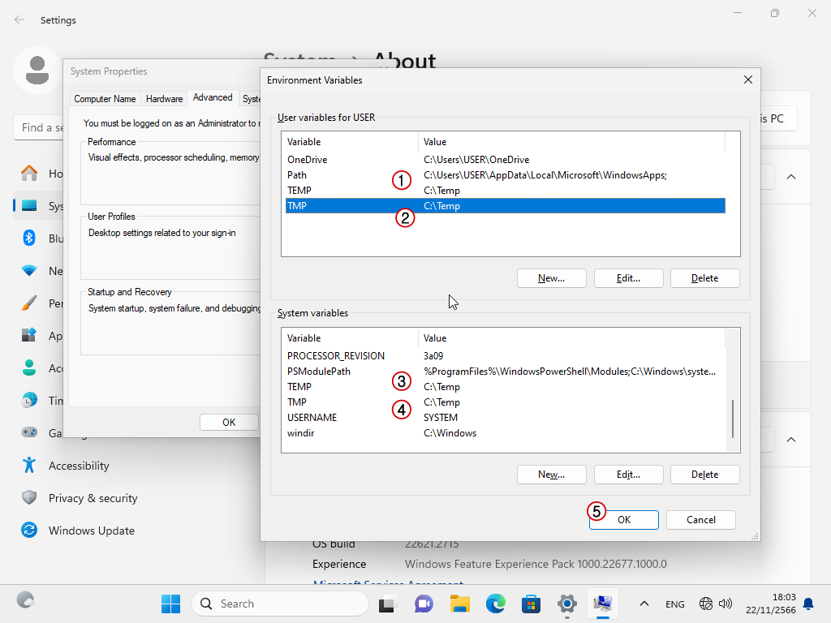Collapse the upper section chevron in About page
Screen dimensions: 831x623
pyautogui.click(x=791, y=177)
